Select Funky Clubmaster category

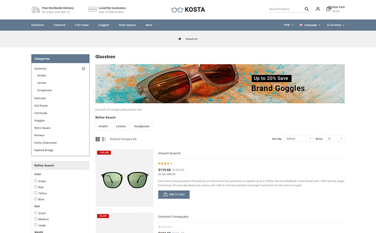pos(46,143)
